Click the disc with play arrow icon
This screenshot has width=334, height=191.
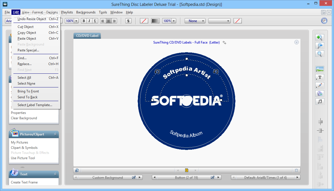[x=320, y=94]
